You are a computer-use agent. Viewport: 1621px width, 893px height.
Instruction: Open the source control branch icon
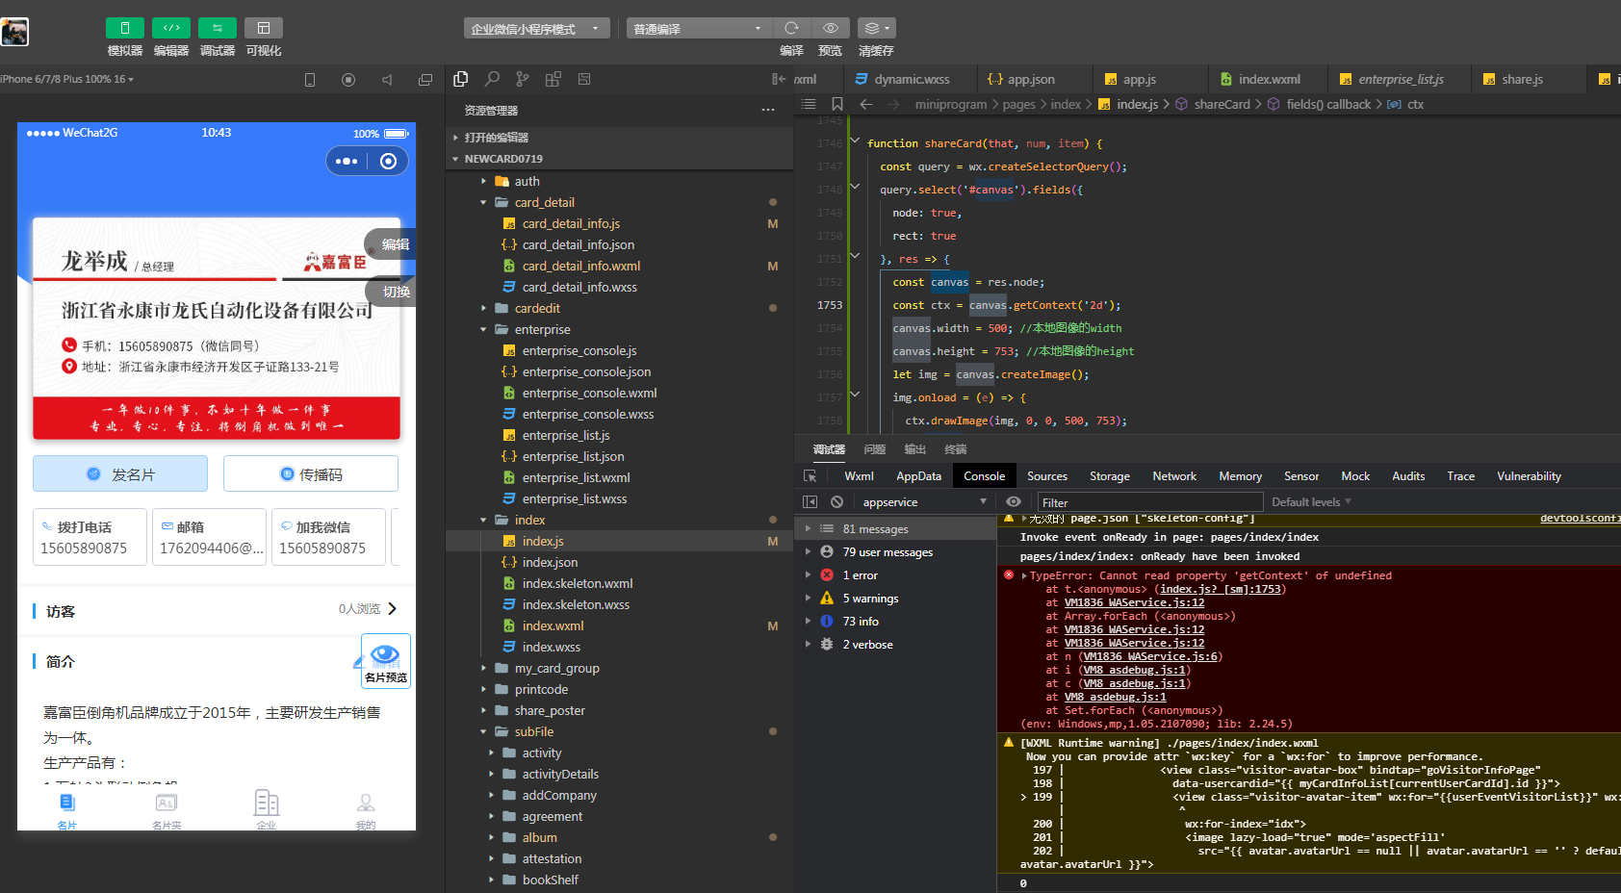coord(523,79)
